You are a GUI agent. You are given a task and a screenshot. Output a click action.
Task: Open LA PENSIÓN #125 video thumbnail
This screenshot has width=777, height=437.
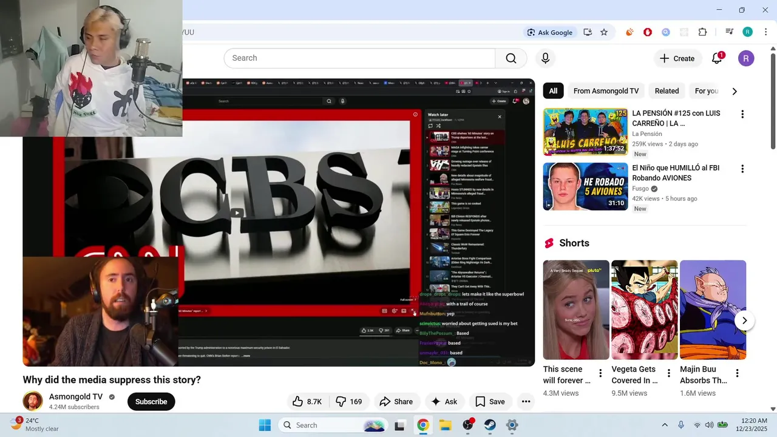[585, 132]
